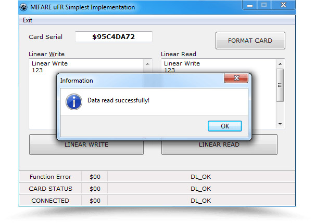Close the MIFARE uFR main window
The height and width of the screenshot is (223, 315).
[x=283, y=5]
